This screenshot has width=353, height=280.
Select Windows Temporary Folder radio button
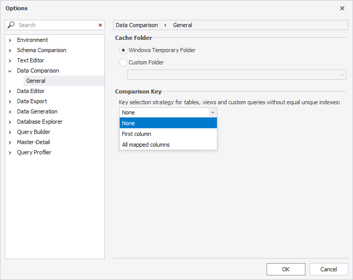[x=123, y=50]
